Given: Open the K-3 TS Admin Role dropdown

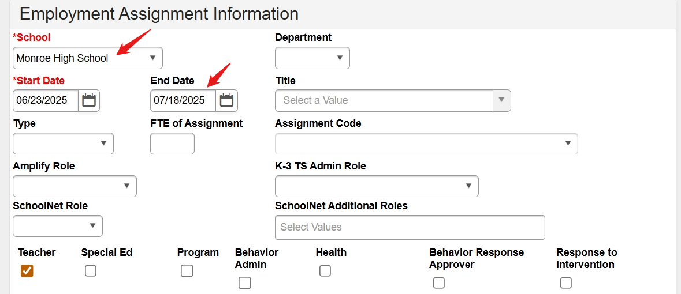Looking at the screenshot, I should (377, 186).
